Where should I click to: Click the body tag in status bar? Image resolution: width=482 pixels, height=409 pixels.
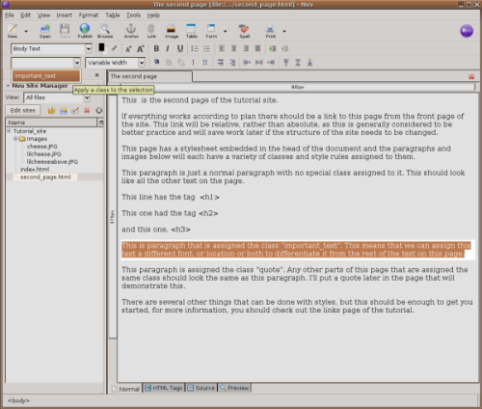(x=18, y=400)
